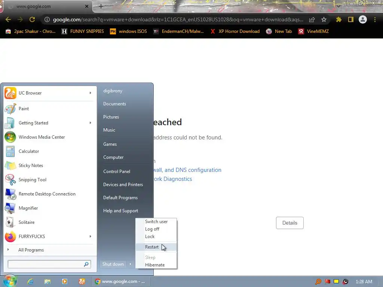This screenshot has height=287, width=383.
Task: Choose Log off option
Action: (x=156, y=229)
